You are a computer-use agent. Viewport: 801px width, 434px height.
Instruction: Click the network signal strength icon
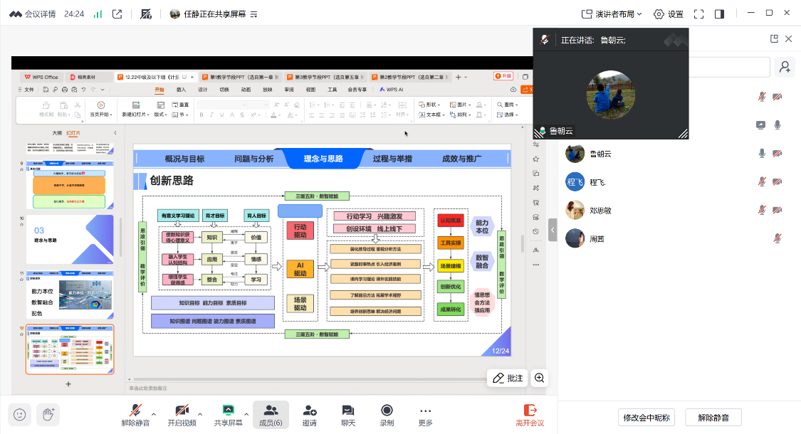98,14
